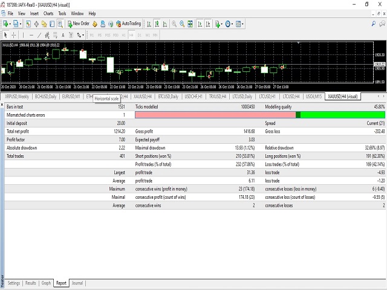The image size is (387, 290).
Task: Open the Templates dropdown in toolbar
Action: coord(239,24)
